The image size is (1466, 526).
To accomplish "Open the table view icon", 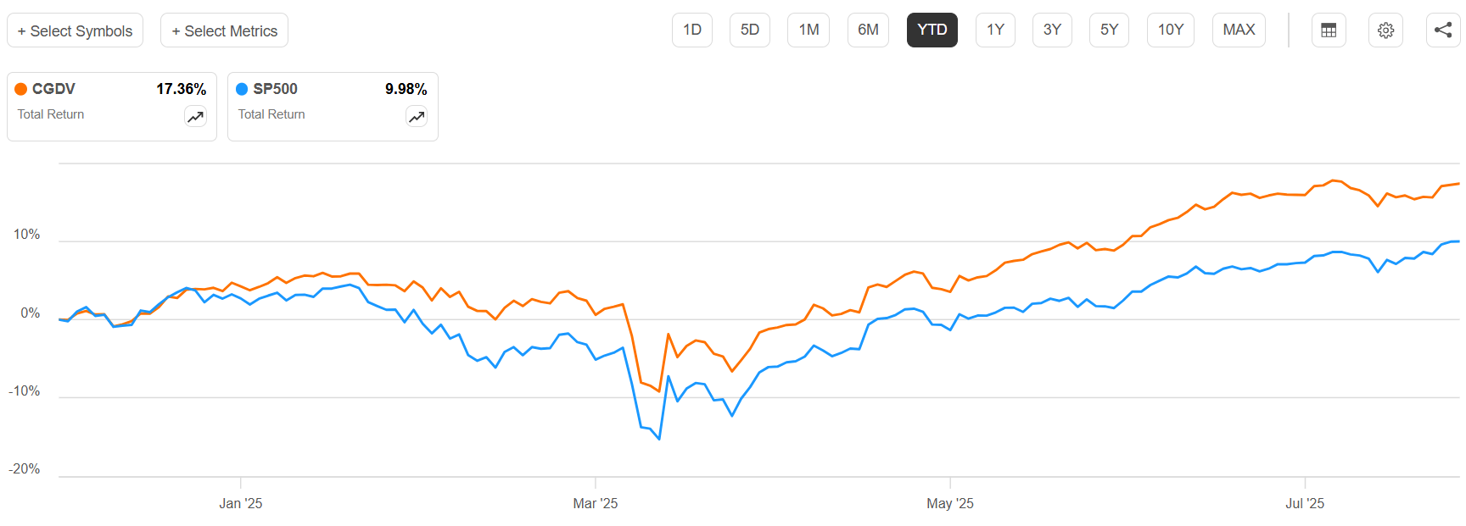I will (1329, 30).
